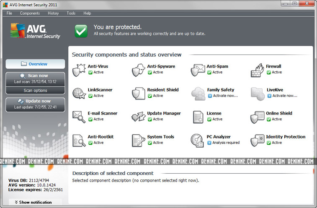Click the E-mail Scanner label
Image resolution: width=317 pixels, height=208 pixels.
click(103, 113)
